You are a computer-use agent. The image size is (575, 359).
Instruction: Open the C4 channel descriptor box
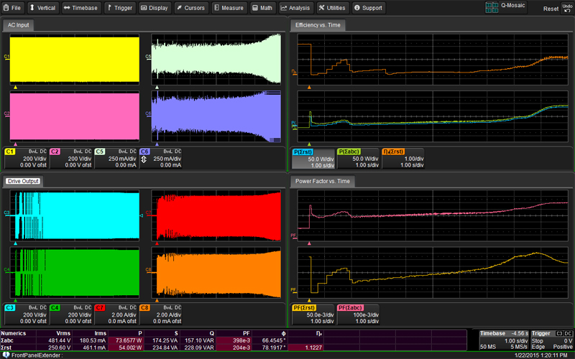(x=70, y=314)
